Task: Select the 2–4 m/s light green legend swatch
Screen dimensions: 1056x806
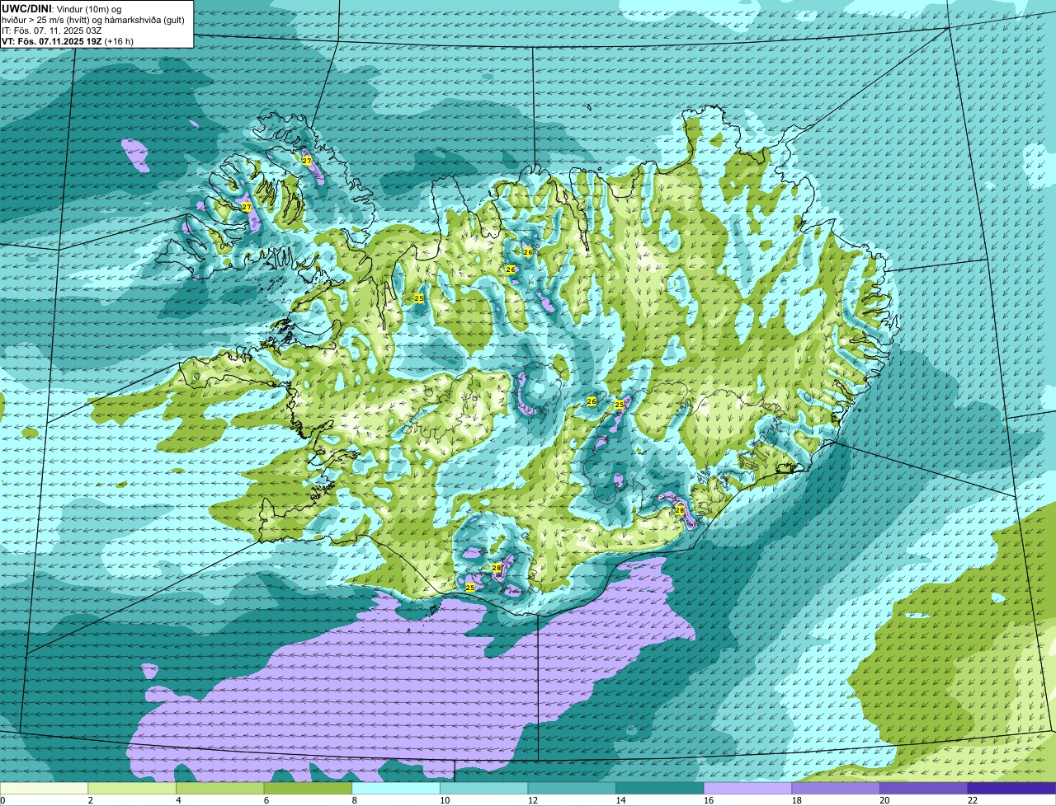Action: point(132,788)
